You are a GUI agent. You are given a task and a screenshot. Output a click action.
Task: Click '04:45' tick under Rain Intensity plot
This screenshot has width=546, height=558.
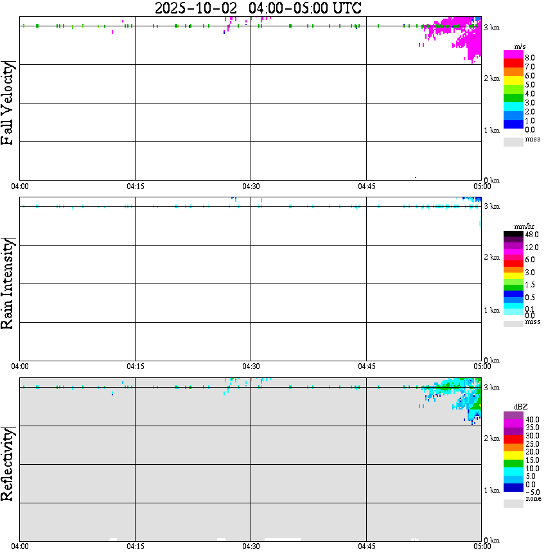[x=367, y=366]
